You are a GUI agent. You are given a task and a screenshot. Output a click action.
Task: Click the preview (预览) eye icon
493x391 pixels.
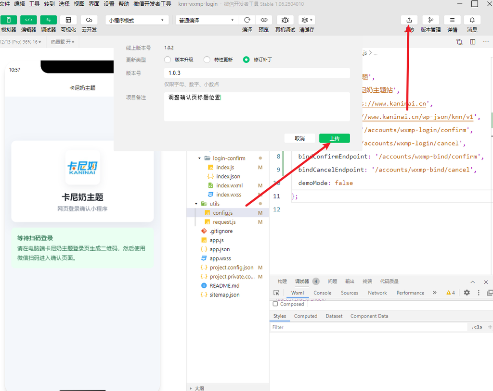click(x=264, y=20)
